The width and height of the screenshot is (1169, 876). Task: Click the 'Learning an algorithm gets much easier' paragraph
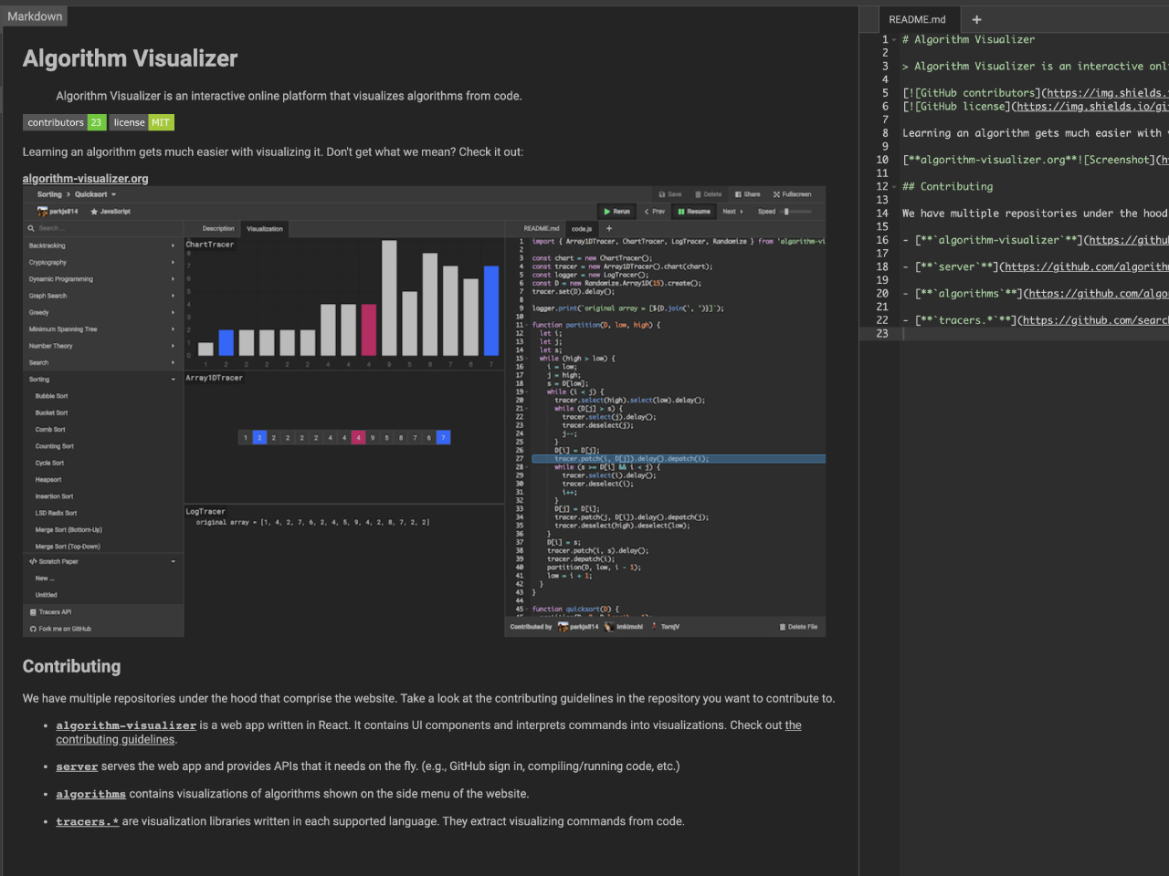tap(273, 152)
